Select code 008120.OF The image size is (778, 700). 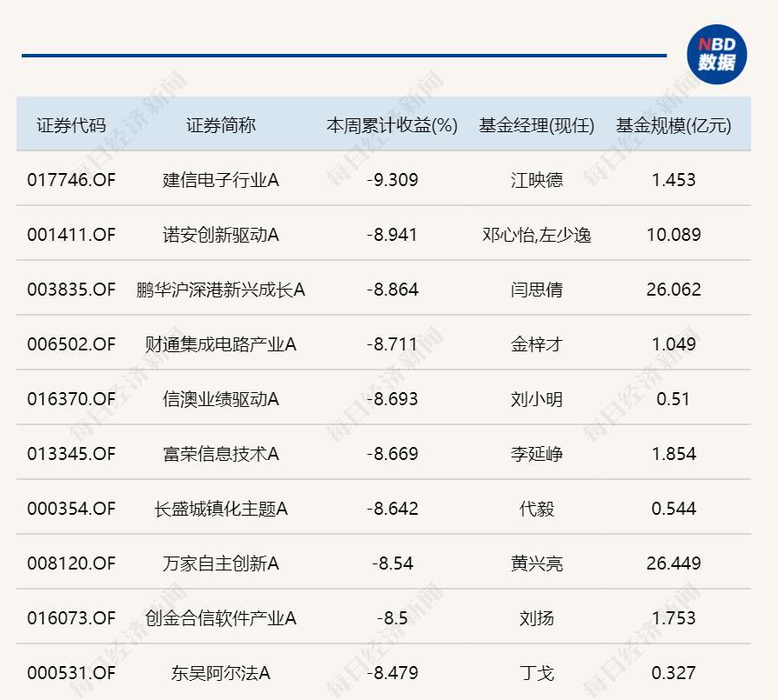(71, 563)
